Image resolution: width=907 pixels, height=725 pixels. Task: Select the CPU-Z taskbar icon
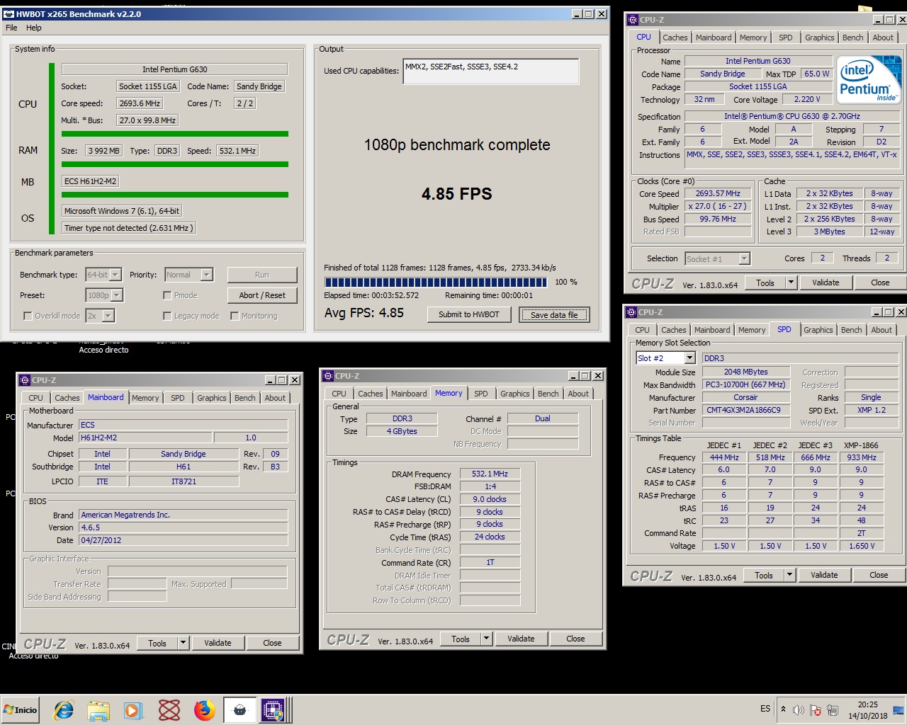273,709
